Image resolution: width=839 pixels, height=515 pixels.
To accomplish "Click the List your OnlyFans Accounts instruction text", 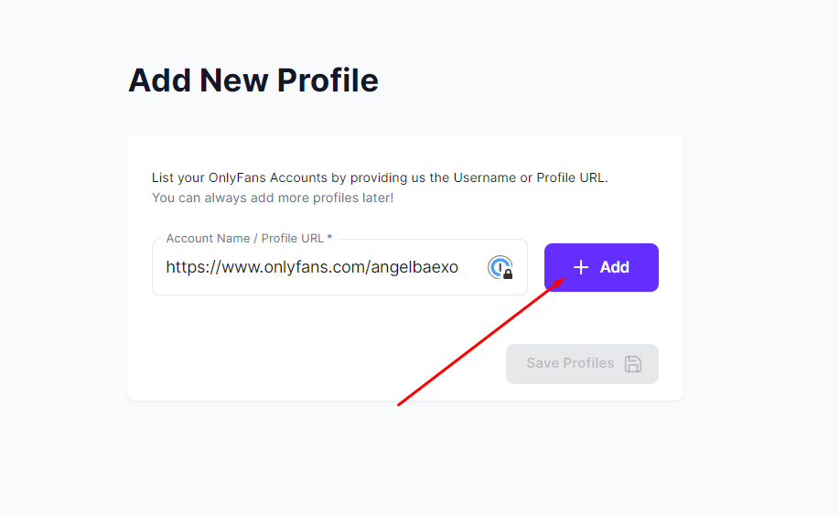I will pos(380,177).
